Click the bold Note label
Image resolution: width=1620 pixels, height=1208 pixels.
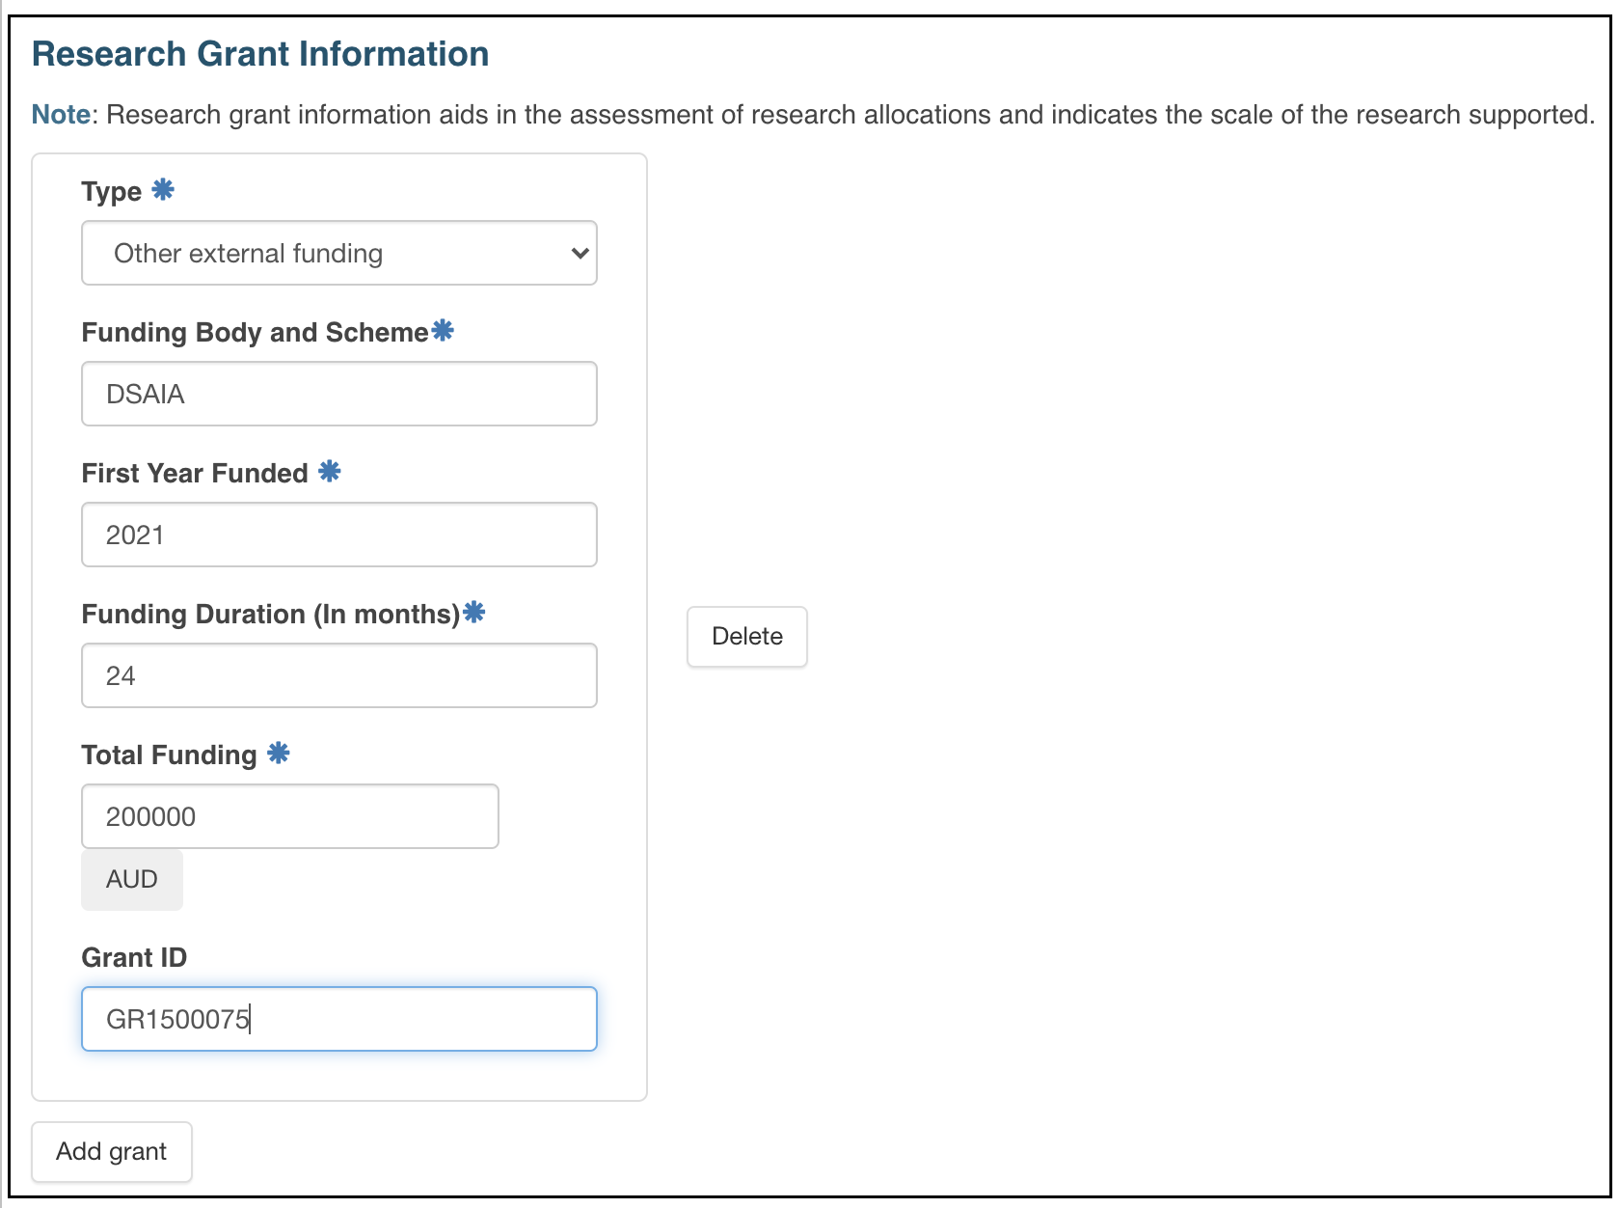click(x=61, y=115)
